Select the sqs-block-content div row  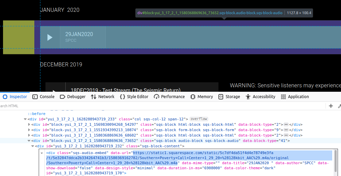coord(170,146)
